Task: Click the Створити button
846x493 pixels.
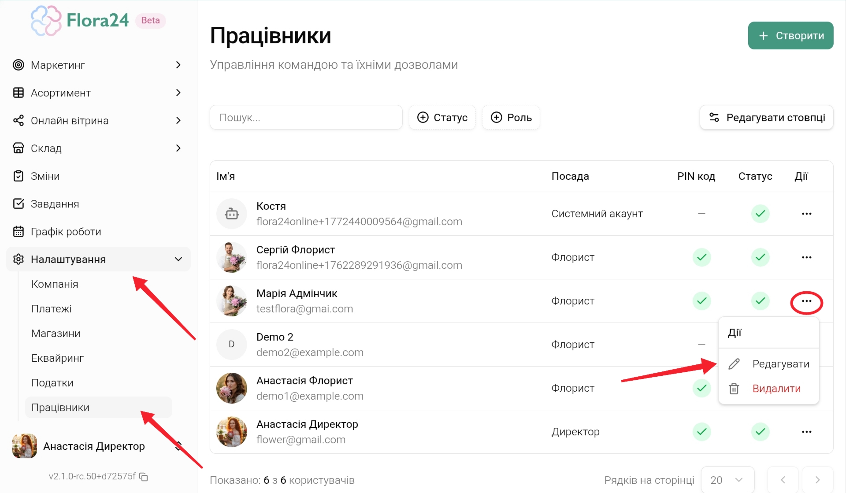Action: pos(790,36)
